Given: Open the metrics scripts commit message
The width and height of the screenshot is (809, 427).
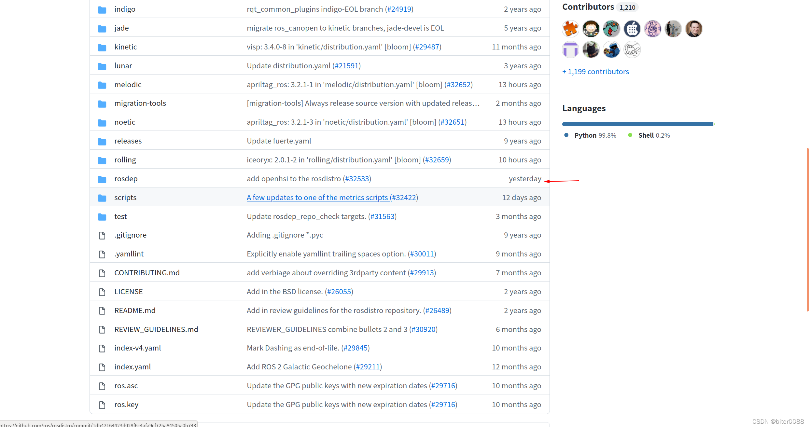Looking at the screenshot, I should coord(317,198).
